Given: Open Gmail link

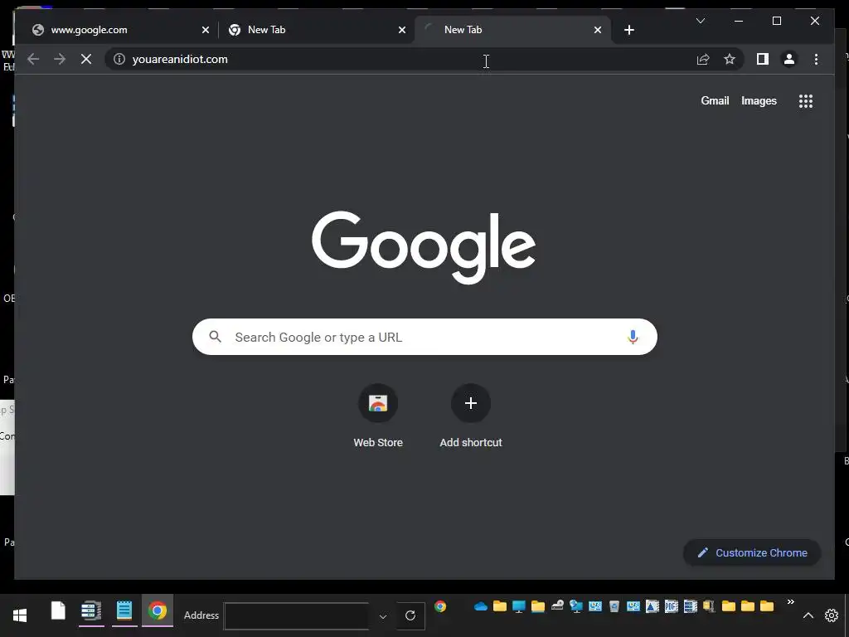Looking at the screenshot, I should coord(715,100).
